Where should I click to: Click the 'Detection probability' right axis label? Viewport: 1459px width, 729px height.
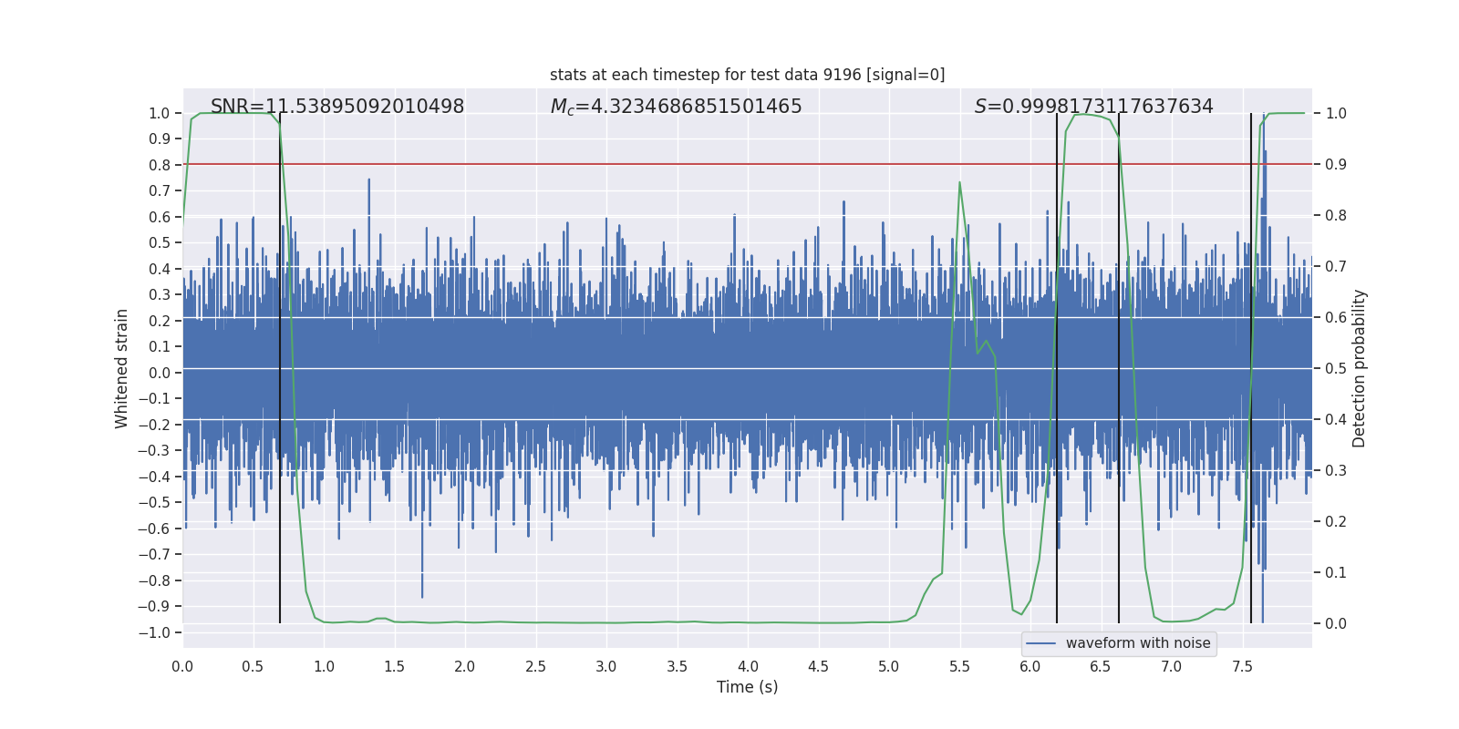click(x=1360, y=368)
